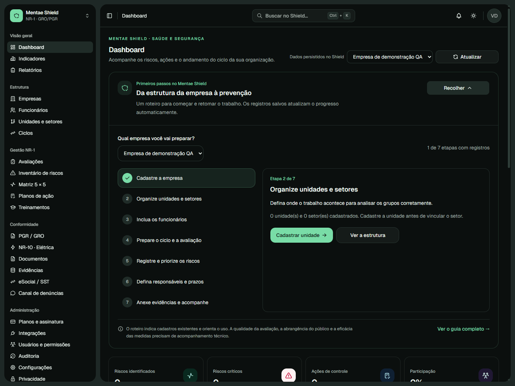Click Cadastrar unidade button
The width and height of the screenshot is (515, 386).
pyautogui.click(x=301, y=235)
